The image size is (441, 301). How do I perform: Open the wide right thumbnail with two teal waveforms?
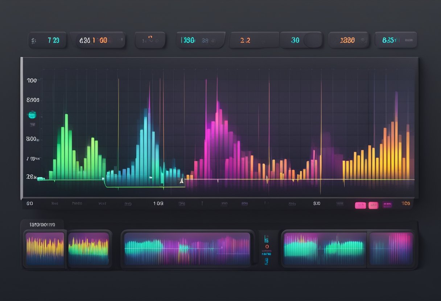coord(325,249)
